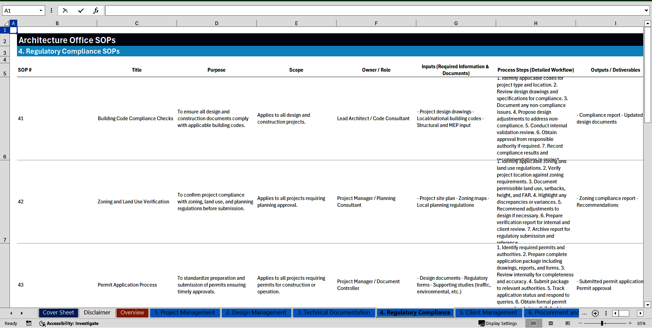652x328 pixels.
Task: Click the zoom in plus button
Action: coord(630,323)
